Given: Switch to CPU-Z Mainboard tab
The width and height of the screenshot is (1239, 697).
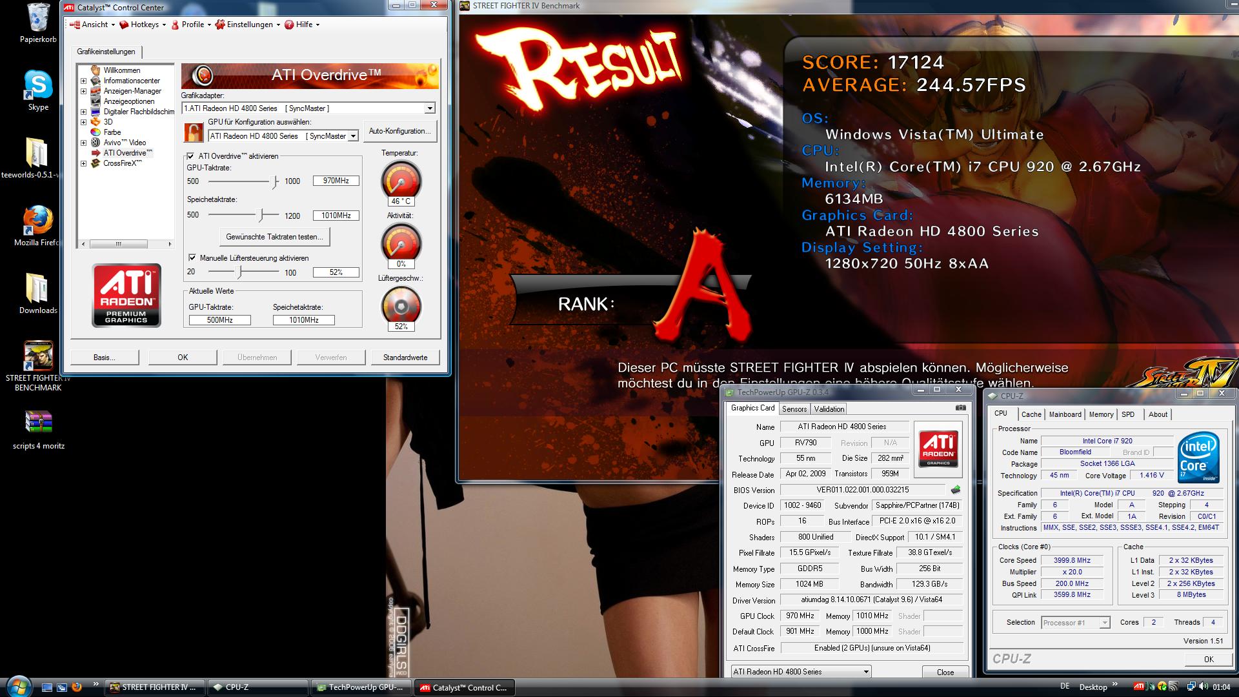Looking at the screenshot, I should pyautogui.click(x=1065, y=414).
